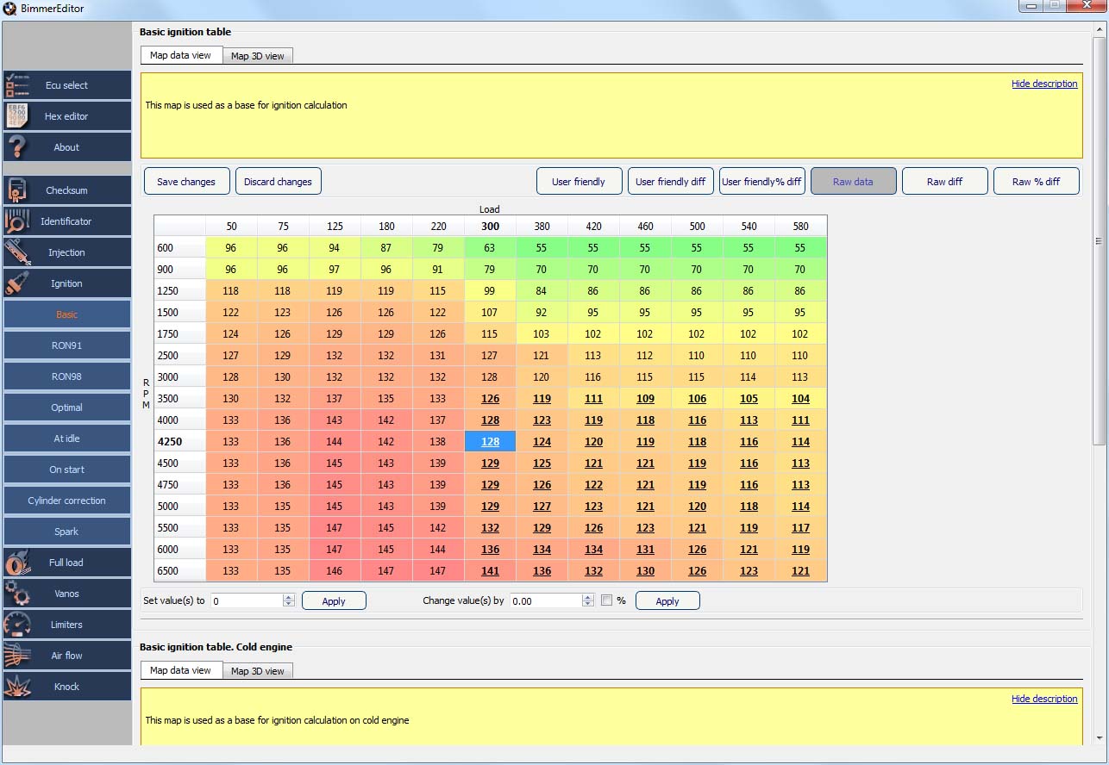Open the Hex editor
Screen dimensions: 1109x765
click(67, 116)
